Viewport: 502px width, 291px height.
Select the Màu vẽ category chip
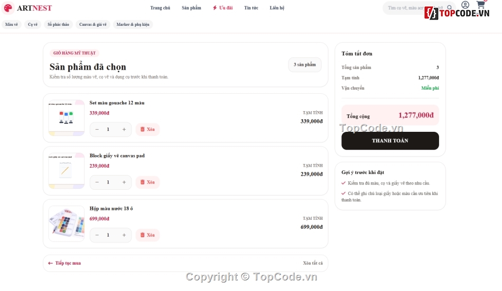(x=12, y=25)
